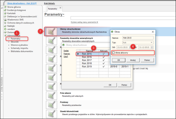This screenshot has height=119, width=176.
Task: Click Anuluj in the Okres dialog
Action: tap(133, 60)
